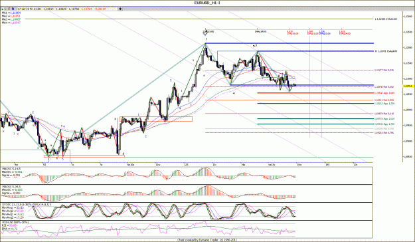The width and height of the screenshot is (415, 242).
Task: Click the MA1 value label
Action: click(11, 13)
